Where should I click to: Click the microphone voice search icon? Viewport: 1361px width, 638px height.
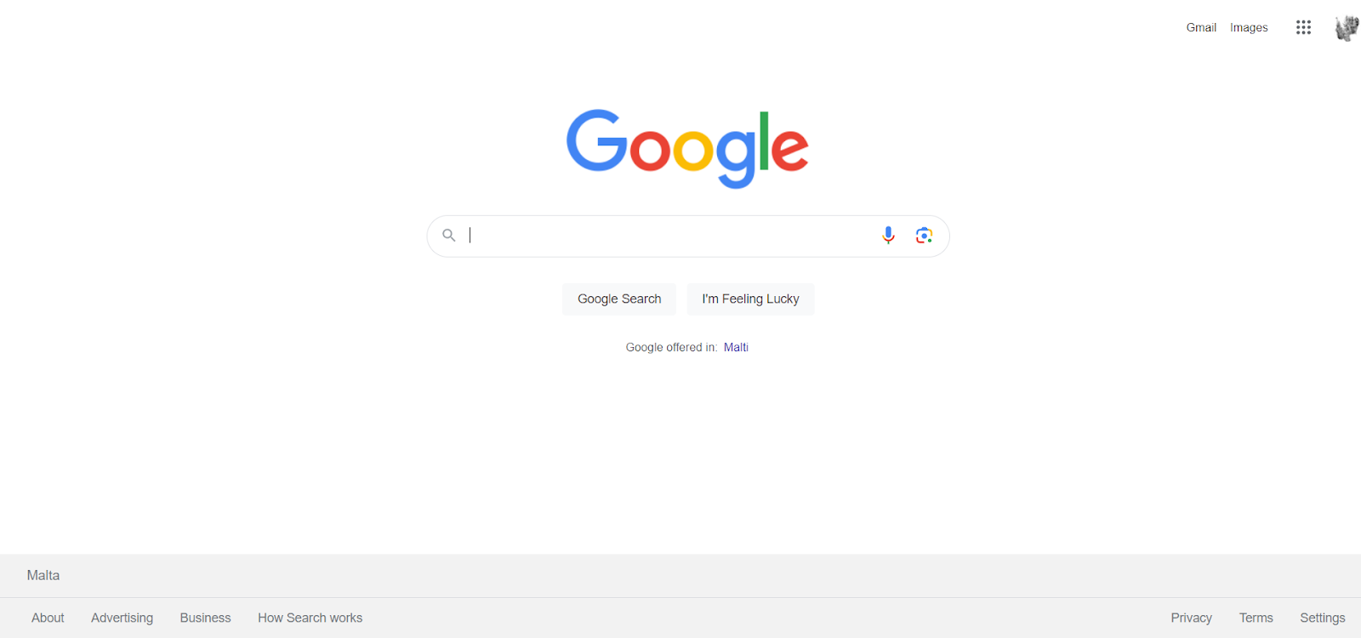click(888, 236)
